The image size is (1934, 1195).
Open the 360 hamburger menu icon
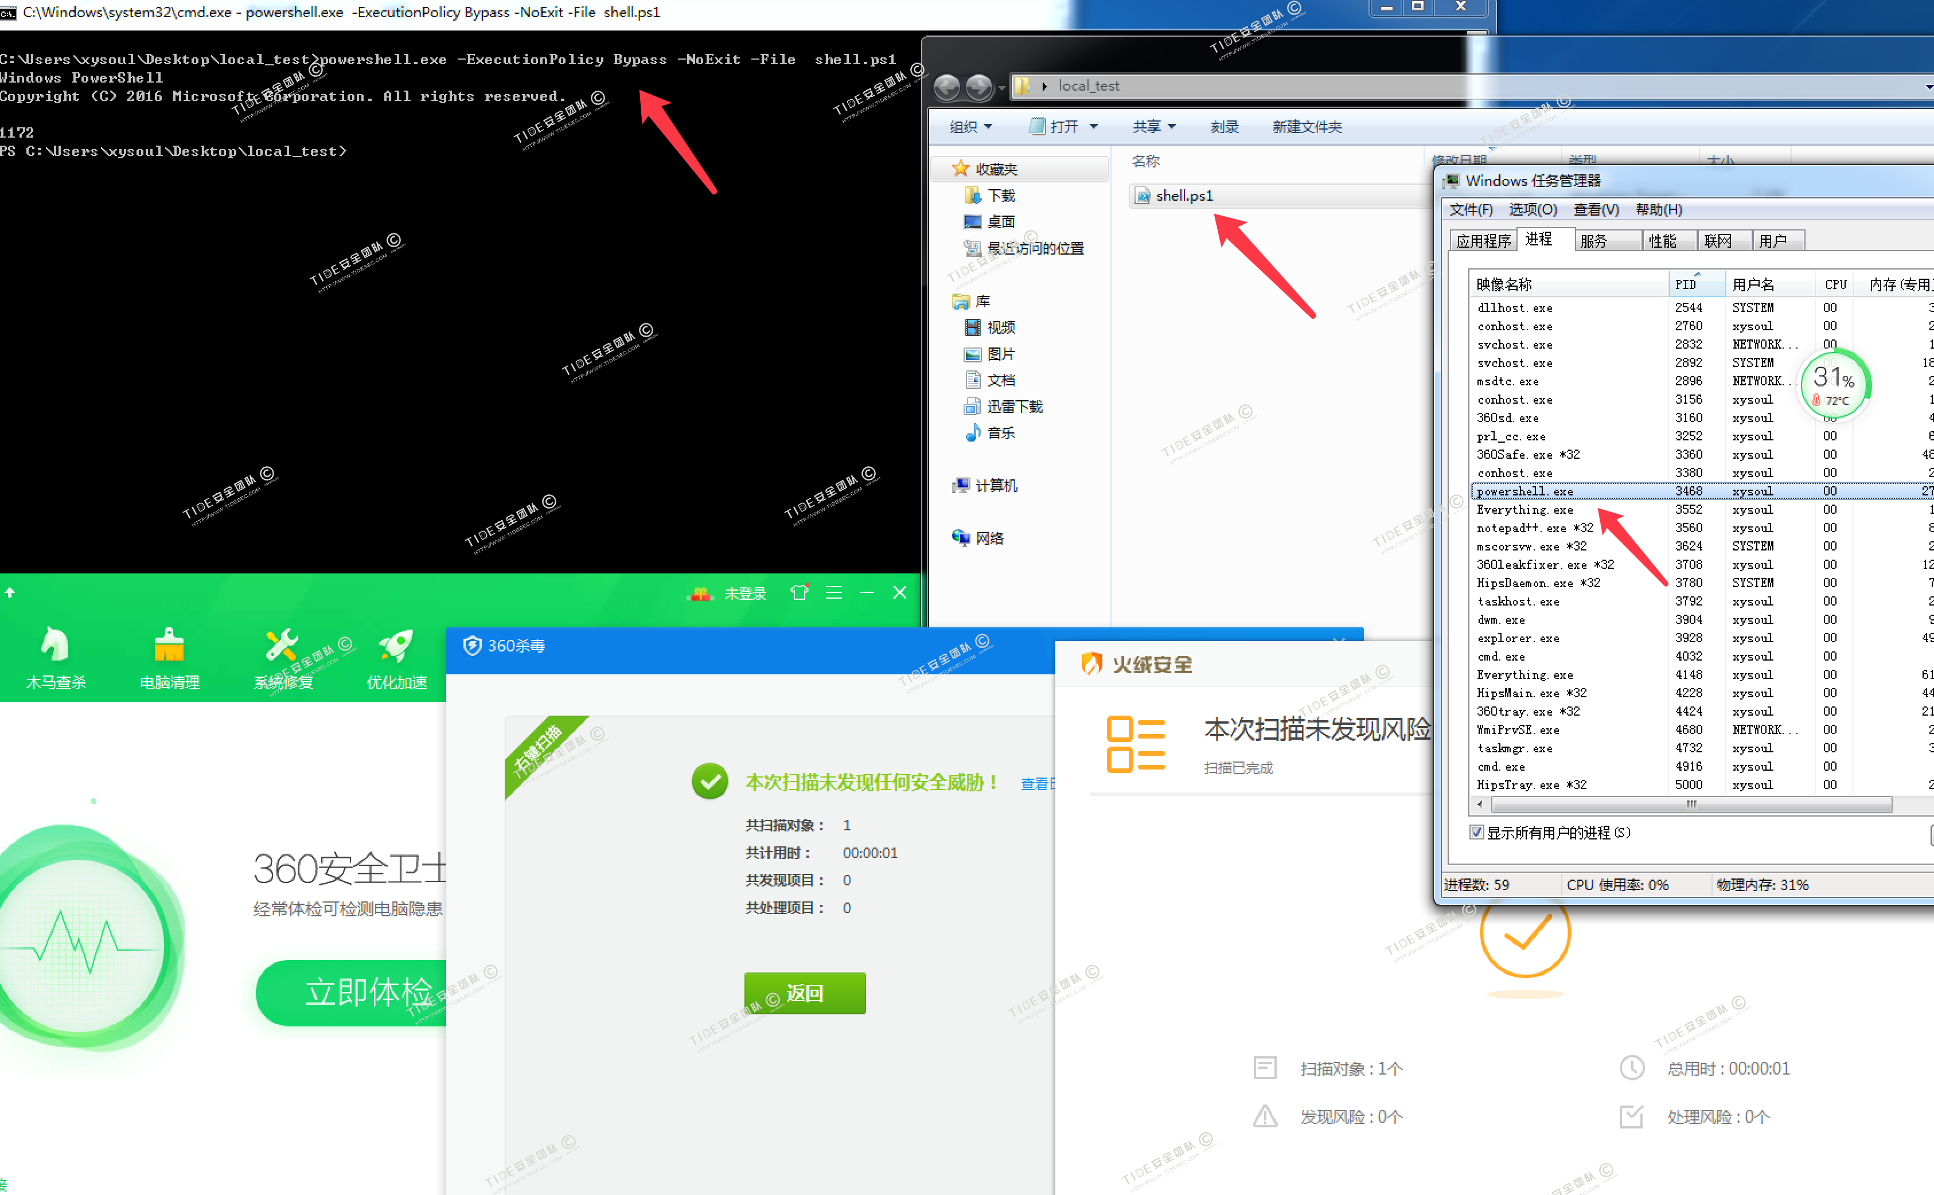(834, 593)
